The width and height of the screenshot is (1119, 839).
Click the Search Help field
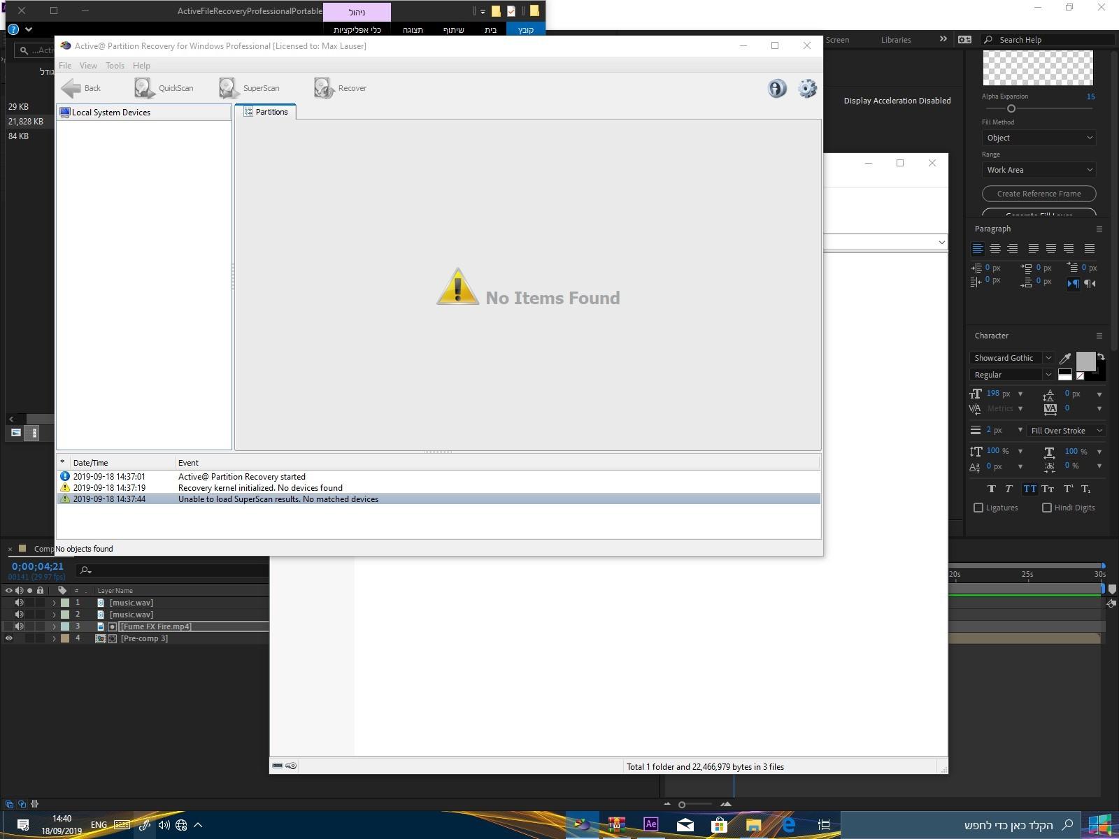point(1047,40)
